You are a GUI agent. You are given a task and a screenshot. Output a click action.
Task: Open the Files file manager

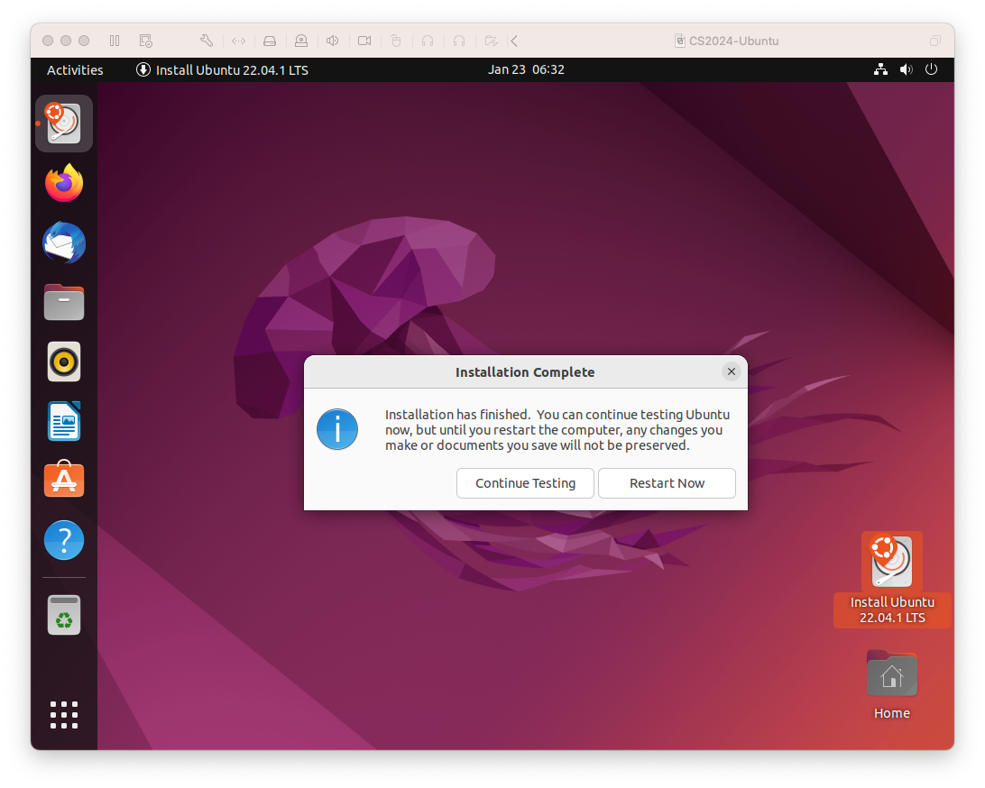pos(63,301)
